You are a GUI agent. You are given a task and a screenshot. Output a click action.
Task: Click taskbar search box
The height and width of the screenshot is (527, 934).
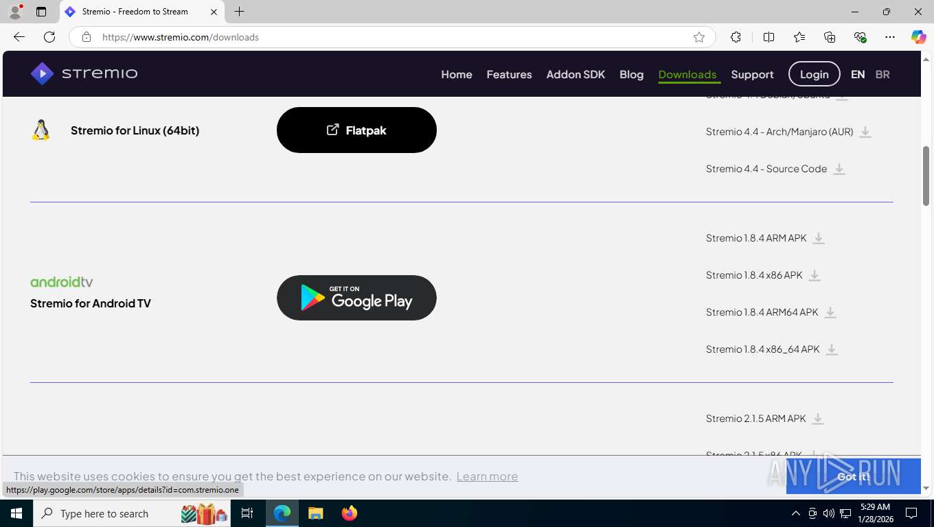tap(133, 513)
